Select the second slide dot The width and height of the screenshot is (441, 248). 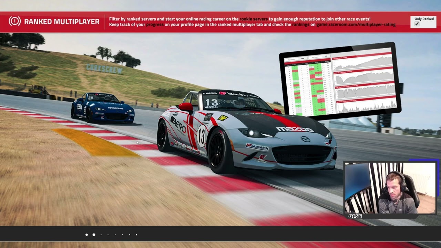tap(94, 235)
